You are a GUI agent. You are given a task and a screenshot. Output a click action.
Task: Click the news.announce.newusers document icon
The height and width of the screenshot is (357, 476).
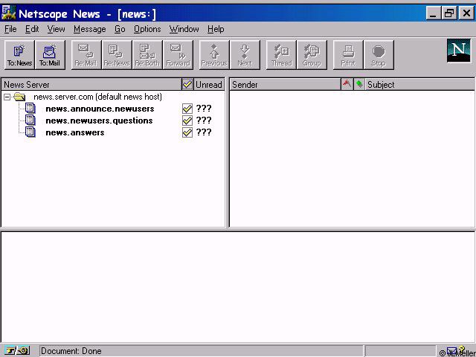(x=30, y=109)
